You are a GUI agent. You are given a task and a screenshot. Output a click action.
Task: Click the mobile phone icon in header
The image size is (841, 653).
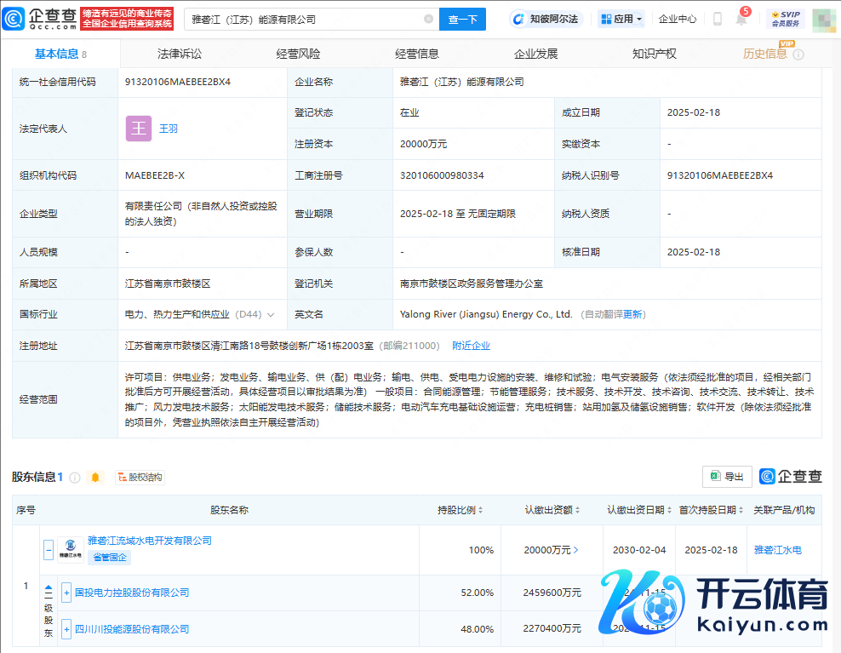click(x=718, y=19)
